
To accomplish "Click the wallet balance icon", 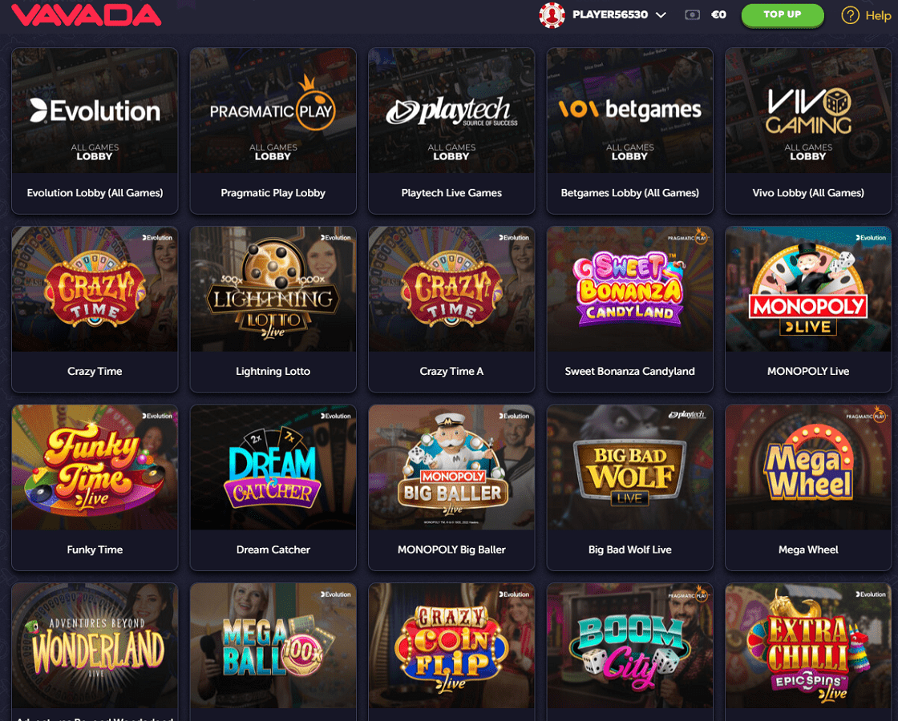I will 692,15.
